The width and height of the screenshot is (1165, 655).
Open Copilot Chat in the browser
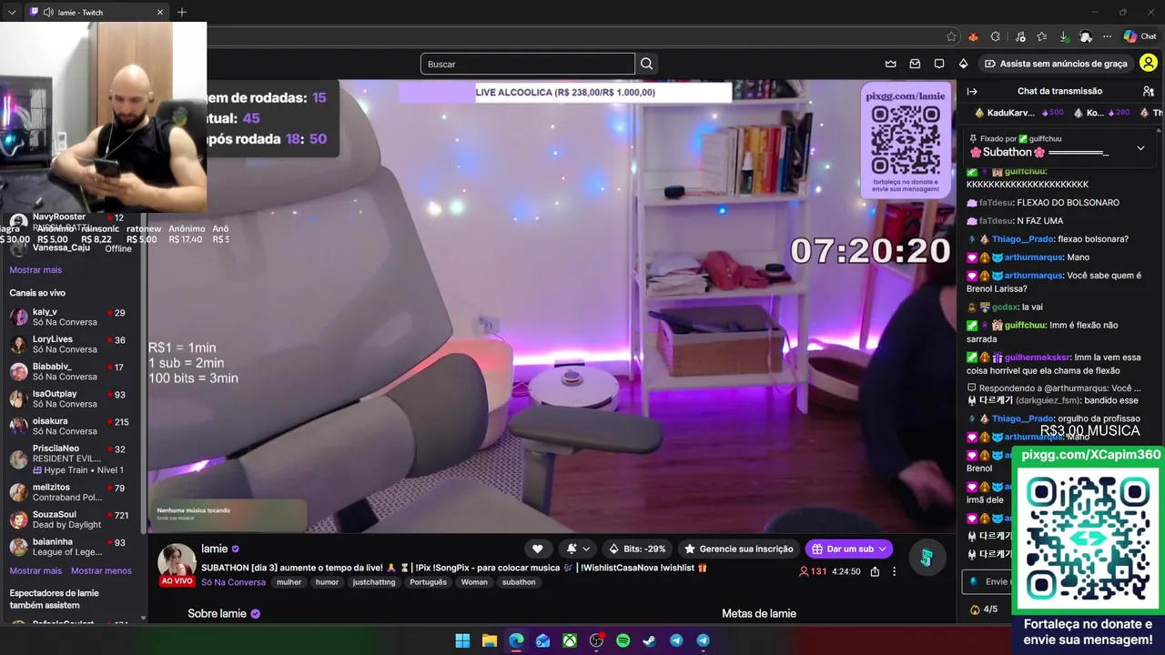tap(1140, 36)
